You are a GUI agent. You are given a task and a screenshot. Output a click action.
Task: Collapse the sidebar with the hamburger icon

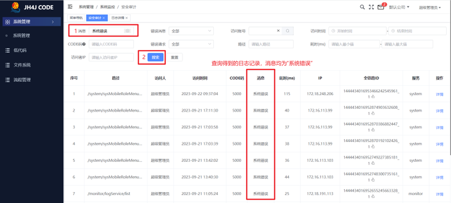(x=70, y=7)
